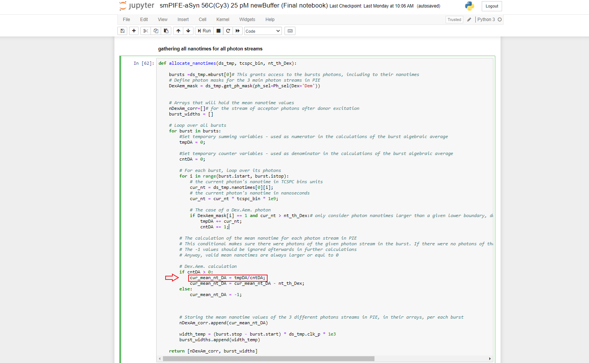Restart kernel and re-run all cells
Screen dimensions: 589x363
[237, 31]
